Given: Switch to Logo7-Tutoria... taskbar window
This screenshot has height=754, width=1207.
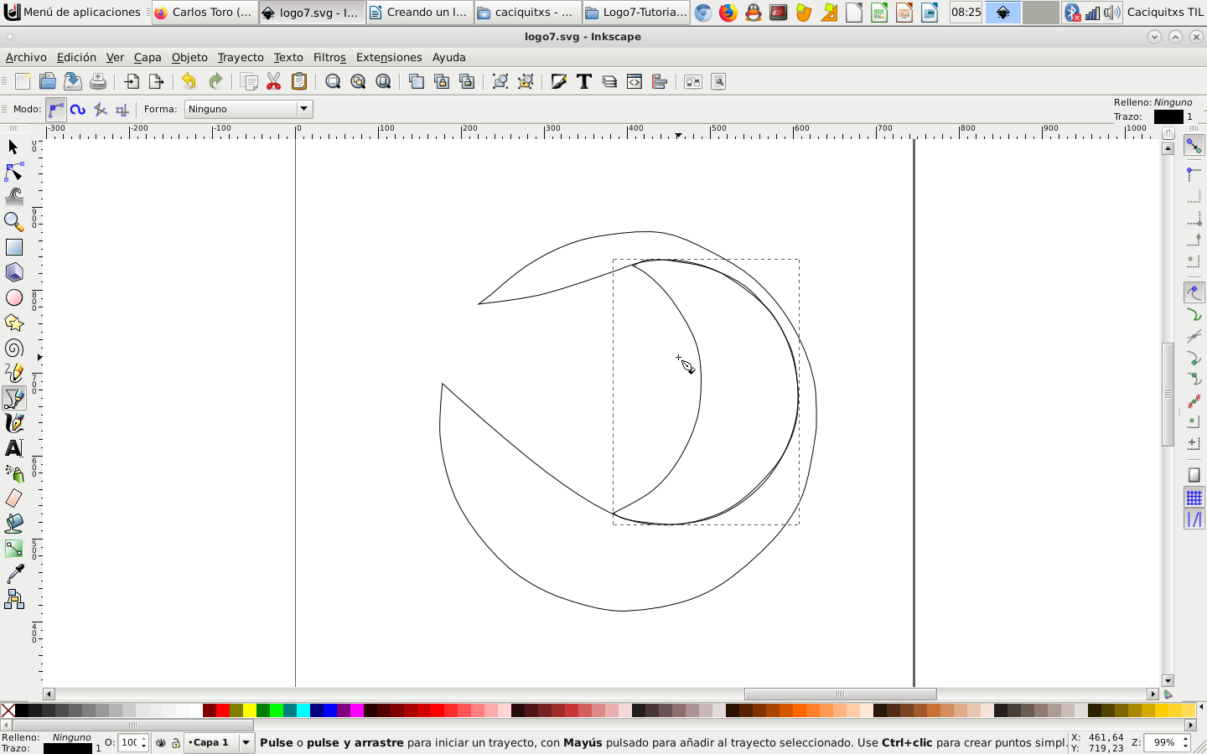Looking at the screenshot, I should click(636, 12).
